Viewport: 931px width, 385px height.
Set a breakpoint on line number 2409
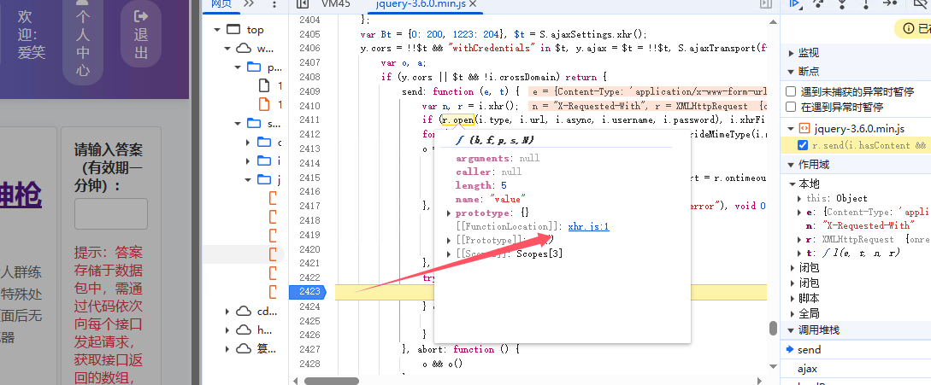click(x=309, y=91)
